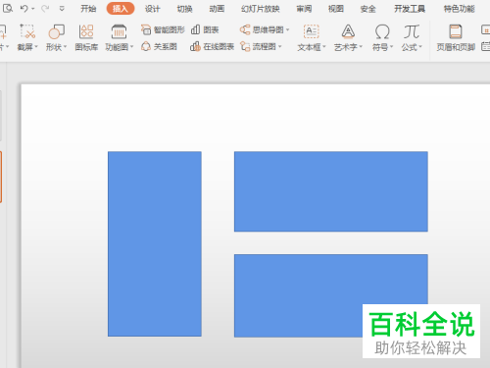Image resolution: width=490 pixels, height=368 pixels.
Task: Click the 符号 omega symbol icon
Action: (x=382, y=31)
